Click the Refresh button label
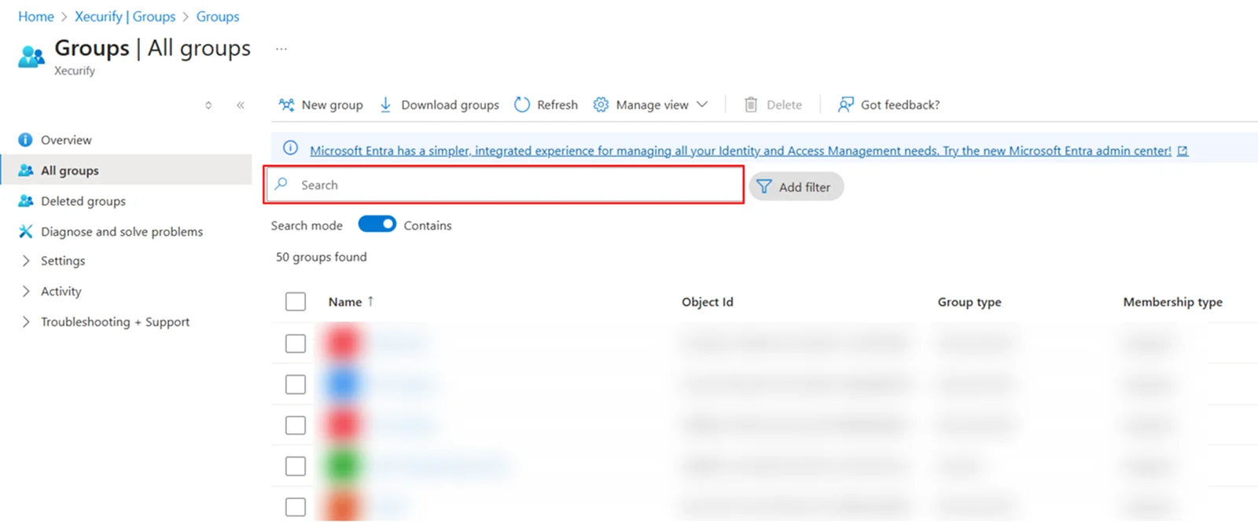 [x=557, y=105]
